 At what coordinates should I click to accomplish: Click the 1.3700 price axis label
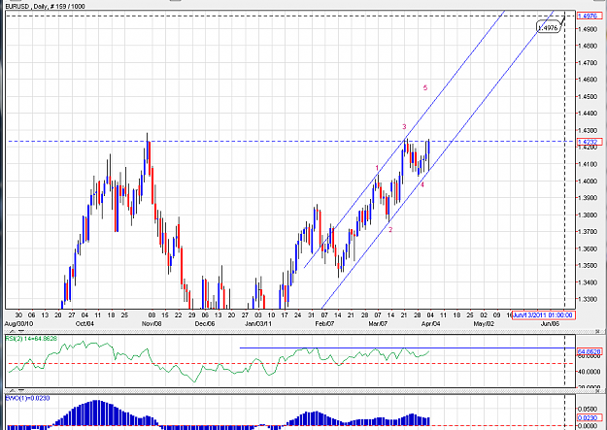pyautogui.click(x=587, y=231)
